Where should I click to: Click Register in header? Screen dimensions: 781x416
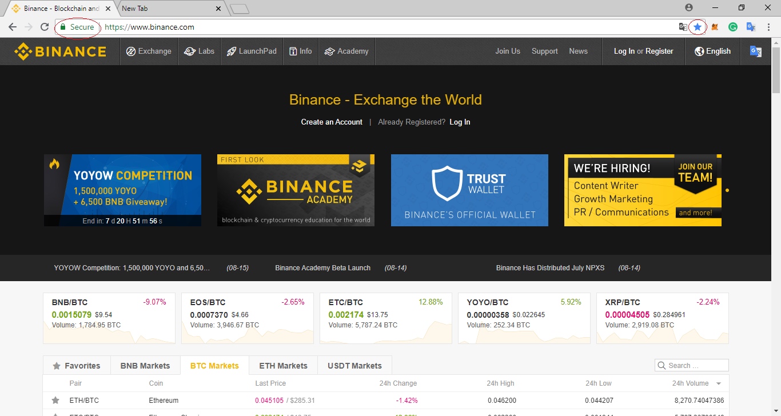(x=659, y=51)
